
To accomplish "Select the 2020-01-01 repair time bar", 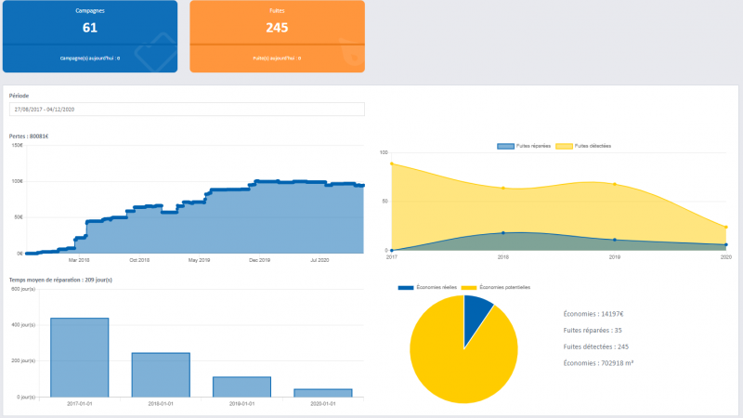I will [322, 392].
